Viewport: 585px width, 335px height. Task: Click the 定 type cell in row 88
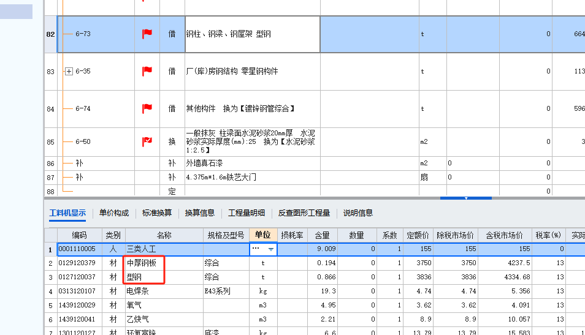(x=172, y=191)
